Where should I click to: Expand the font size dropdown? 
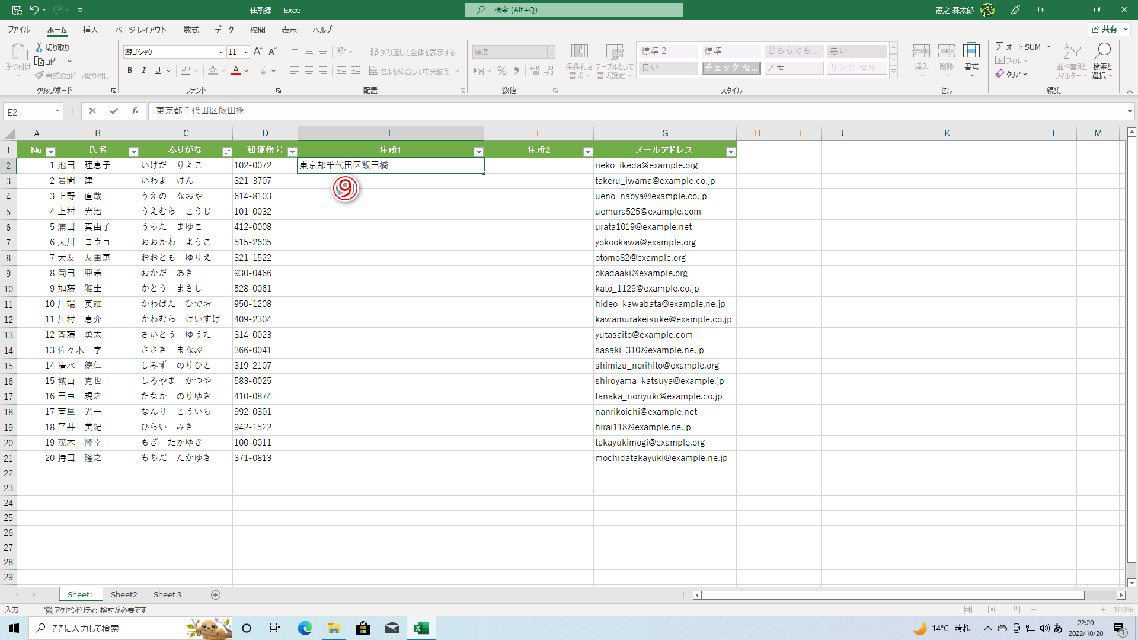tap(246, 52)
